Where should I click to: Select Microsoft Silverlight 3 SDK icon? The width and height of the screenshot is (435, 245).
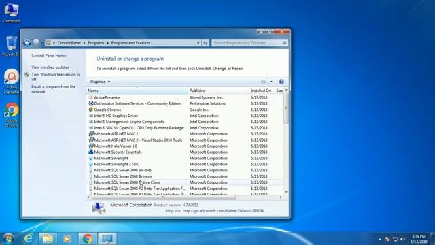pos(90,164)
